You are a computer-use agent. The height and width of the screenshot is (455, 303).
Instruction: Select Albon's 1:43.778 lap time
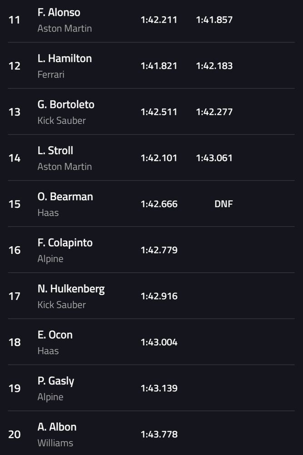point(159,435)
